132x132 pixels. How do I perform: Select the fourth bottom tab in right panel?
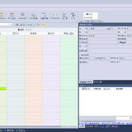click(x=102, y=126)
